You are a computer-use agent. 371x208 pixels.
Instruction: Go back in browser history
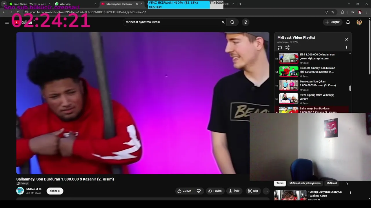pyautogui.click(x=4, y=12)
